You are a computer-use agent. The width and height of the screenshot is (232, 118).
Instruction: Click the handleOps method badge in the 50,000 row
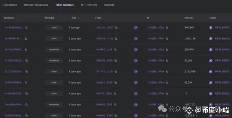(54, 60)
